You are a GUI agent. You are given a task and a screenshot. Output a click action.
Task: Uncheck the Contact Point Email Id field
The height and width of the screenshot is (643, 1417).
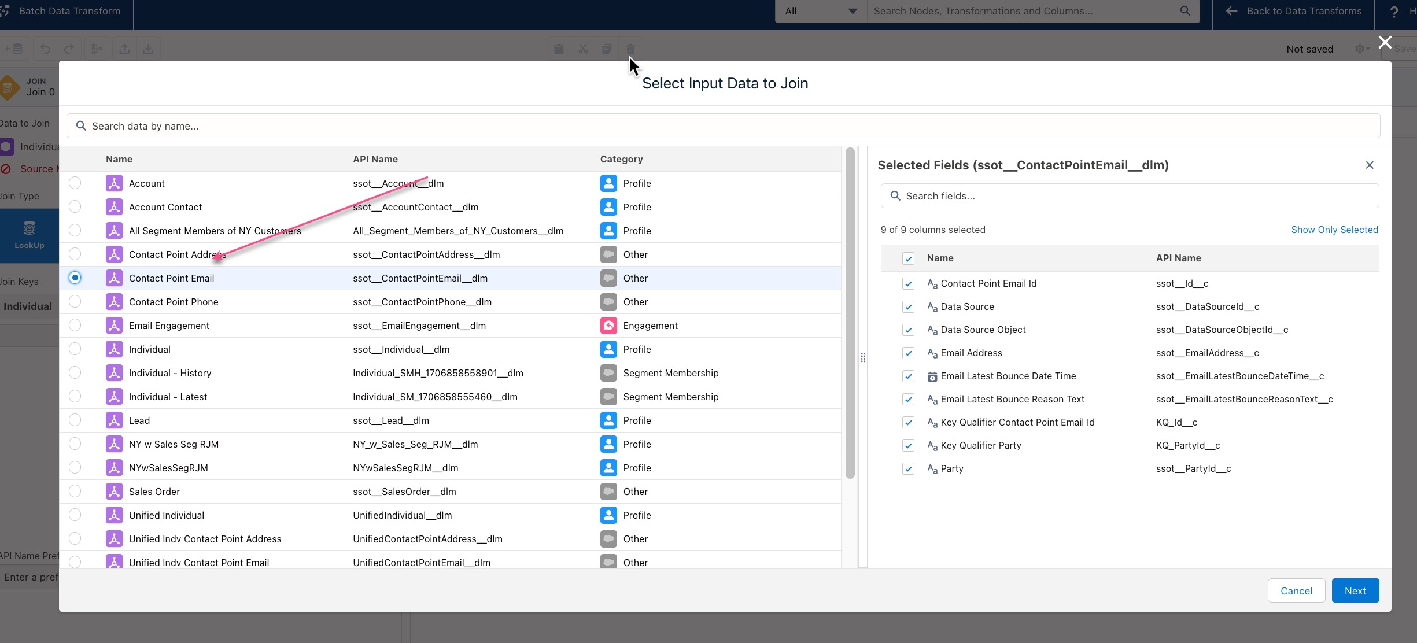pyautogui.click(x=908, y=284)
